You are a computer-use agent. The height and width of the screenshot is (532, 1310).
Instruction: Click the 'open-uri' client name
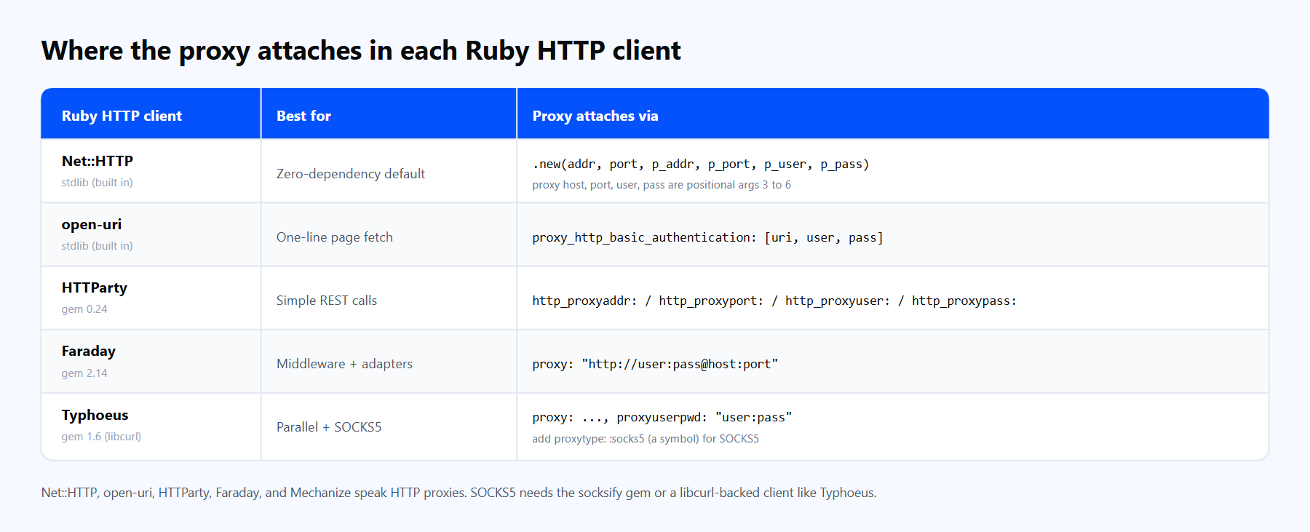coord(92,224)
